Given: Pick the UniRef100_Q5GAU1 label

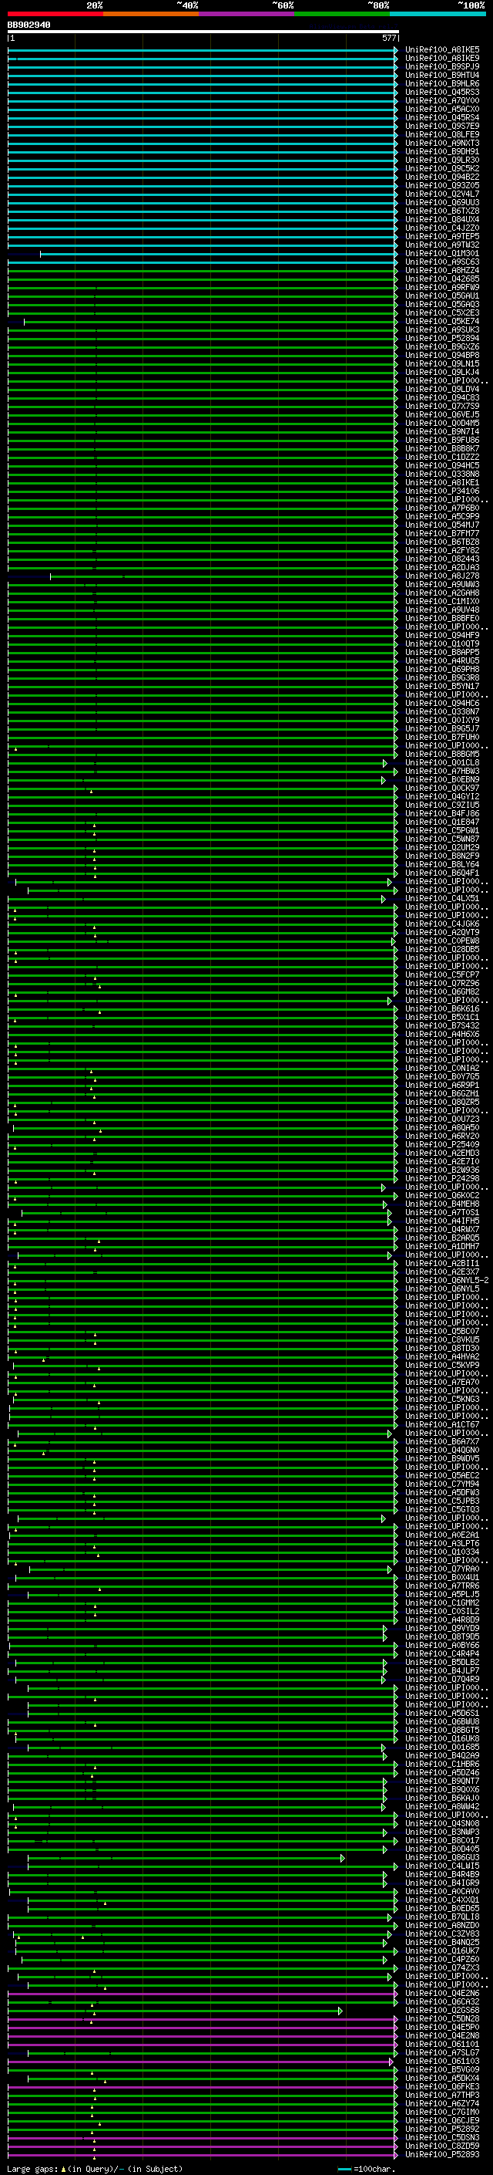Looking at the screenshot, I should pyautogui.click(x=442, y=296).
